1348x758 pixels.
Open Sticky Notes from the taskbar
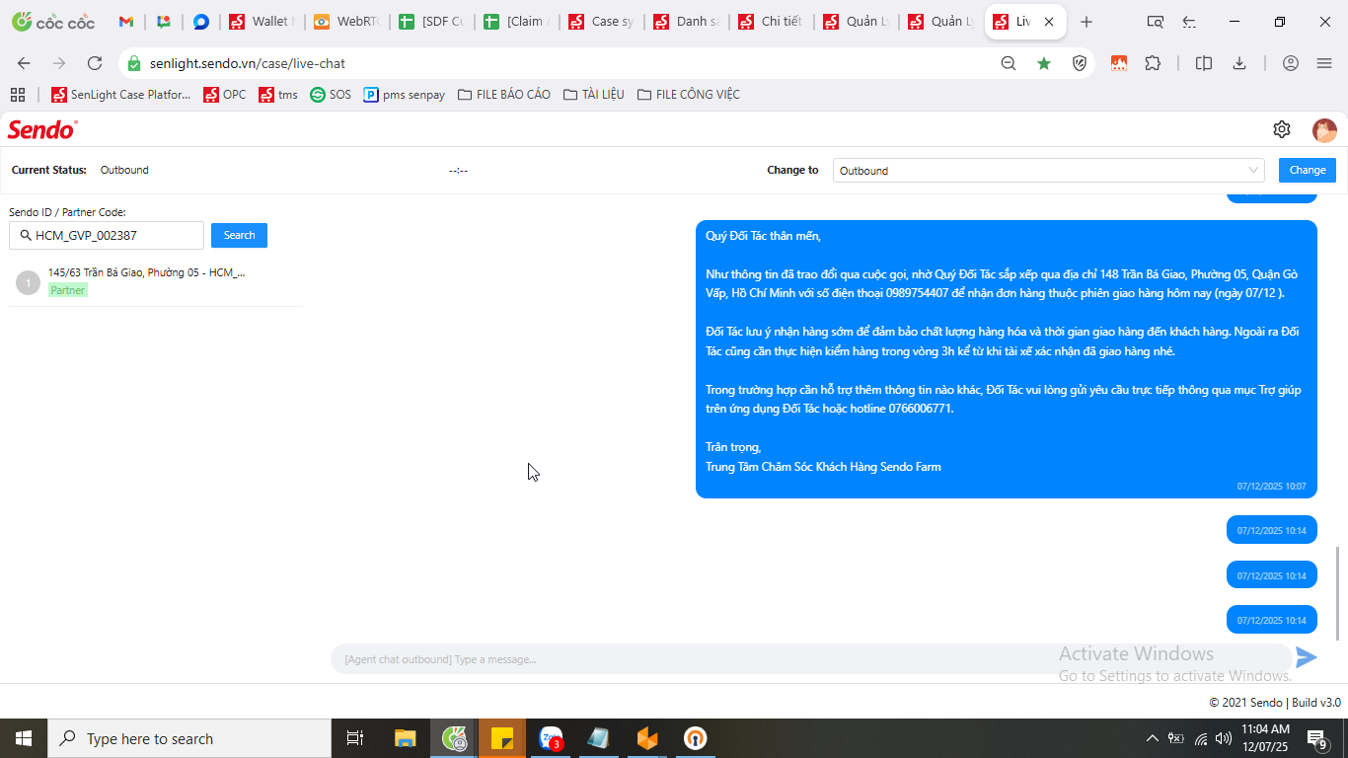coord(502,738)
